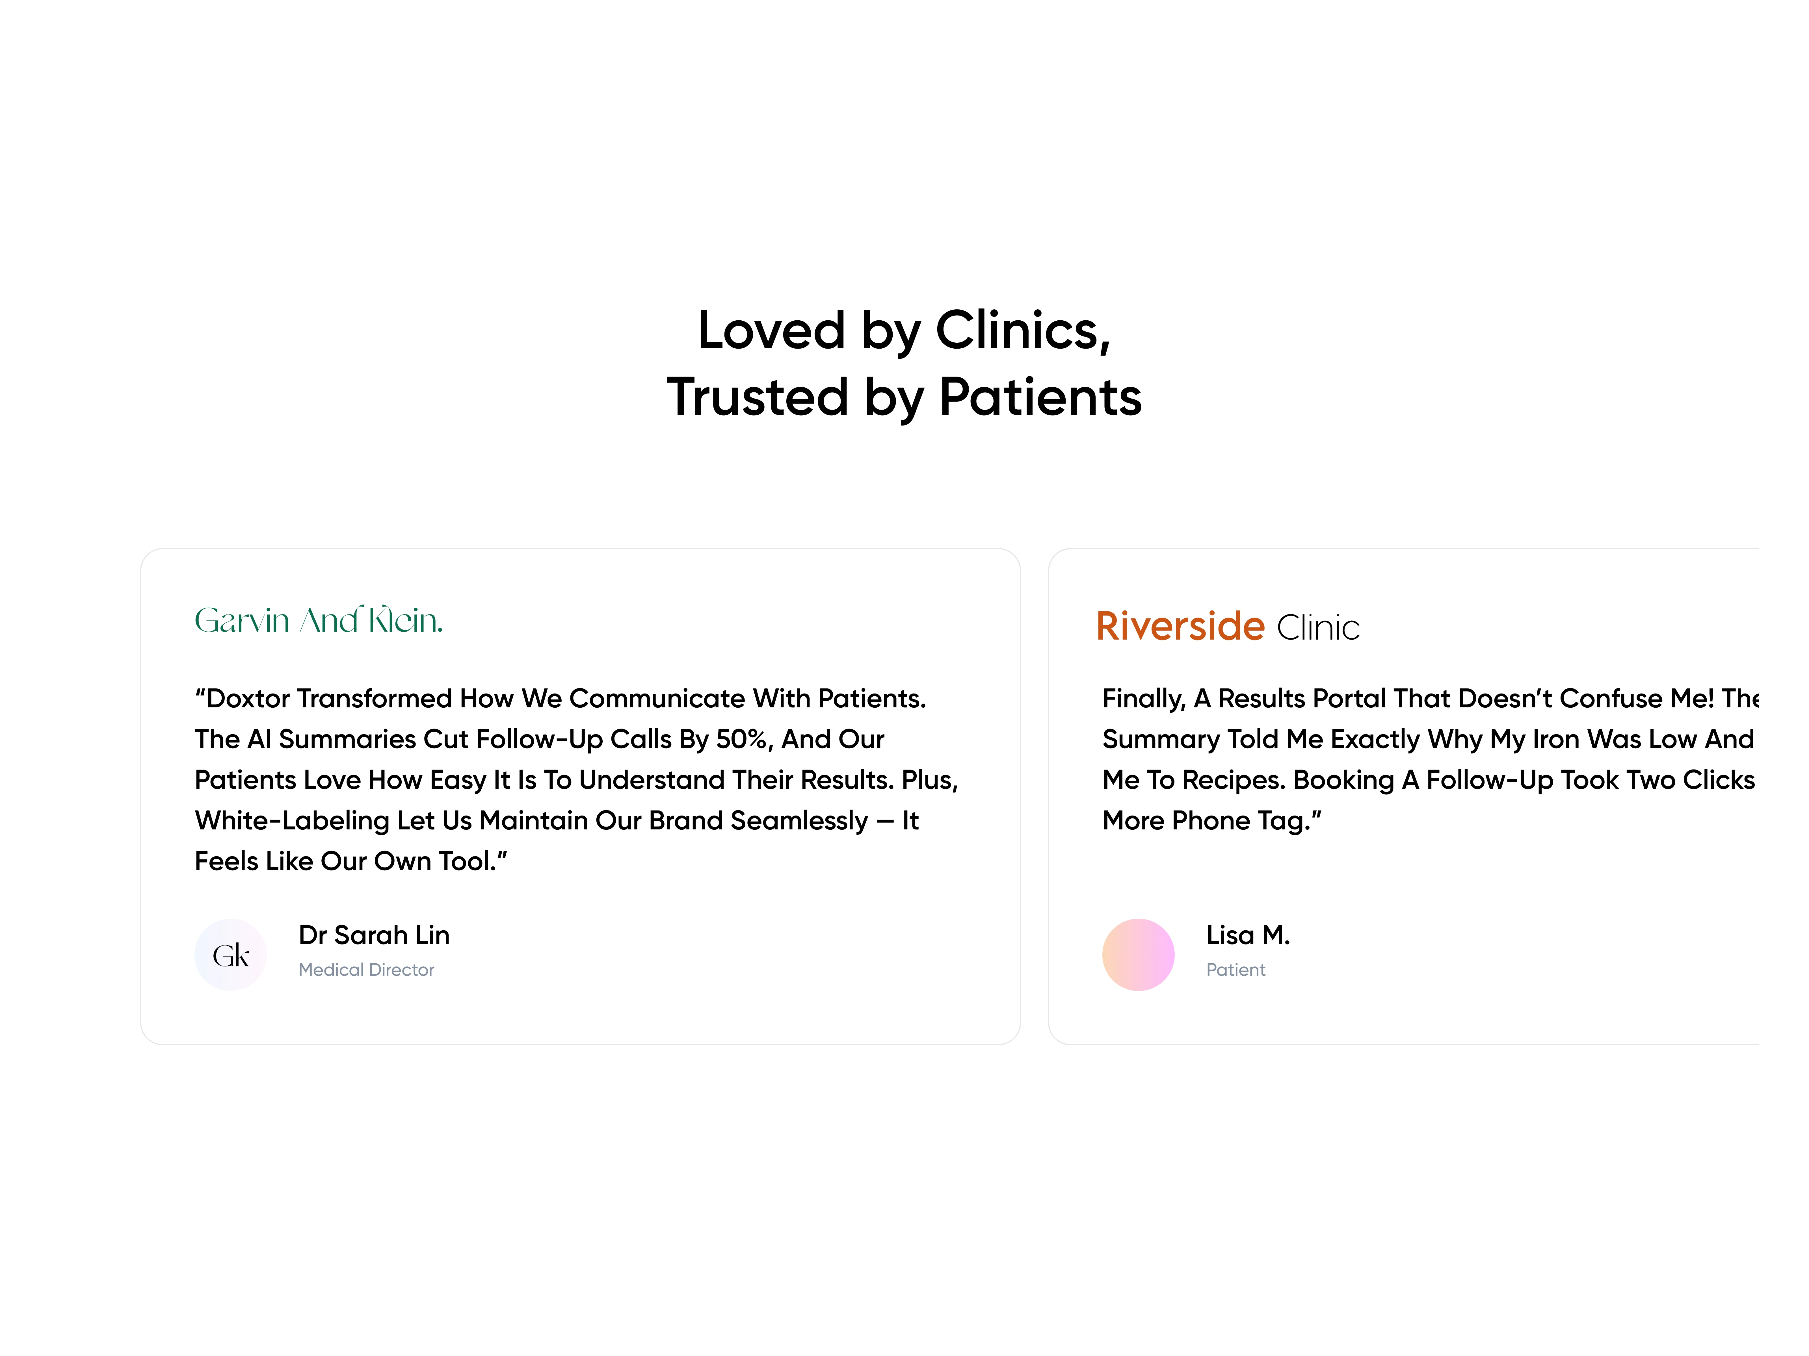Click the heading line Trusted by Patients
The width and height of the screenshot is (1809, 1356).
click(x=904, y=397)
